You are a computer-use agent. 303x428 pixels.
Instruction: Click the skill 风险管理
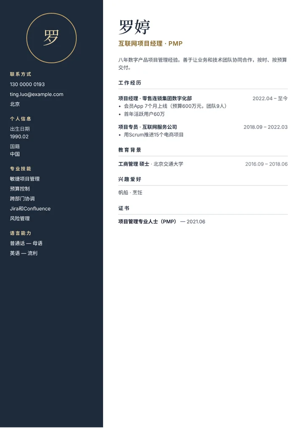pos(20,218)
